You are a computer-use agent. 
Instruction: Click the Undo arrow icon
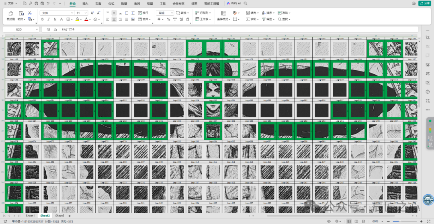pyautogui.click(x=48, y=4)
